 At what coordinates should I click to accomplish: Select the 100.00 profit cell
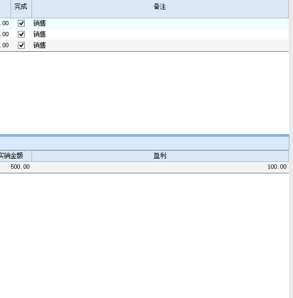pyautogui.click(x=160, y=167)
